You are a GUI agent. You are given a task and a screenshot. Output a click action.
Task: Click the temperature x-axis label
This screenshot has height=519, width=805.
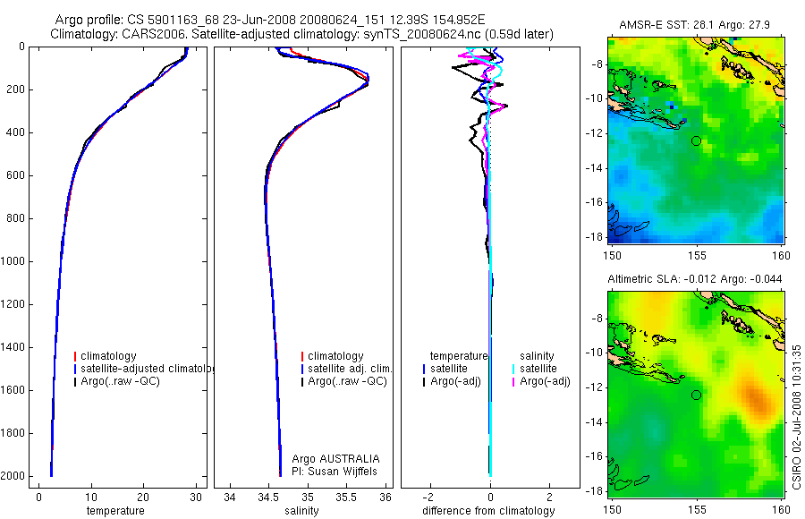click(115, 511)
